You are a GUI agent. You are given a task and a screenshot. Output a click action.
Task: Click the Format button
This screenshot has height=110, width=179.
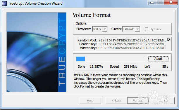138,101
